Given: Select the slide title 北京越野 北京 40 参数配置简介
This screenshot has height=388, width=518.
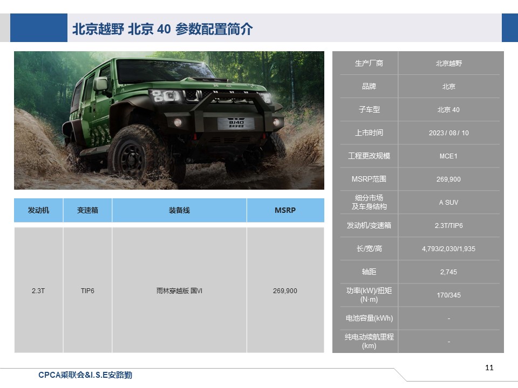Looking at the screenshot, I should click(x=162, y=29).
